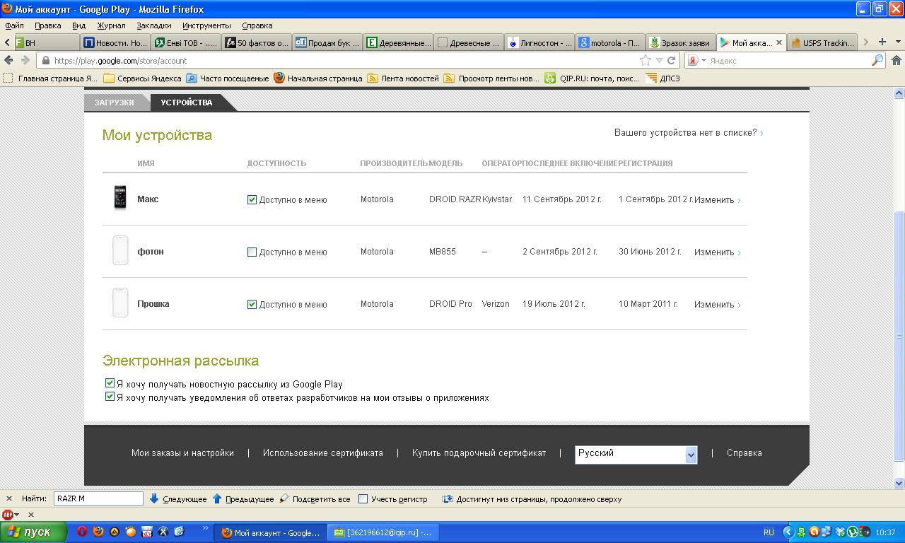Highlight all matches with Подсветить все
905x543 pixels.
pyautogui.click(x=315, y=498)
